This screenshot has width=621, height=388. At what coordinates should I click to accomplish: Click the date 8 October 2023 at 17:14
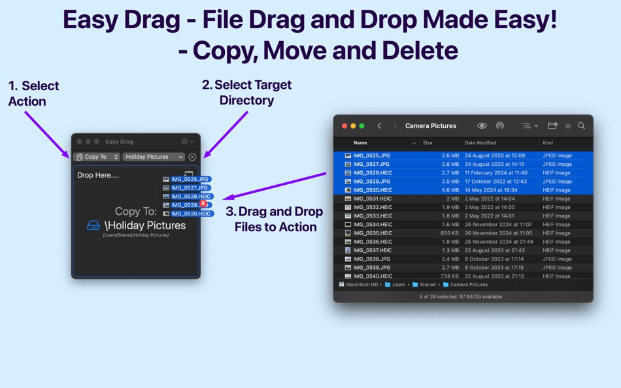click(494, 259)
